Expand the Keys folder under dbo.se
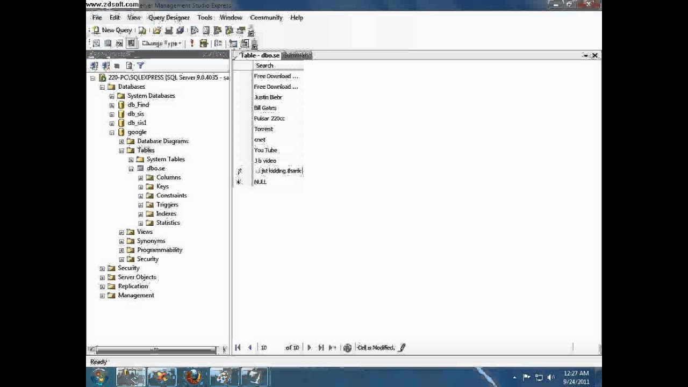 point(141,187)
